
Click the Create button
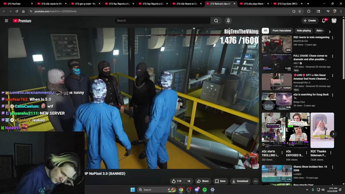point(309,20)
